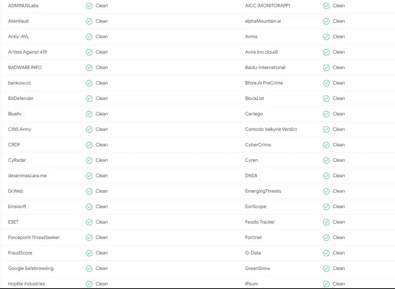Click the Baidu-International checkmark icon
This screenshot has width=395, height=289.
tap(326, 67)
